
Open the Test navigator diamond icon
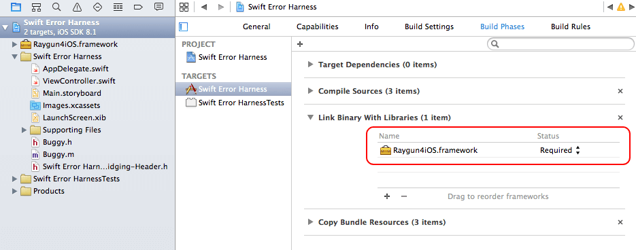97,7
